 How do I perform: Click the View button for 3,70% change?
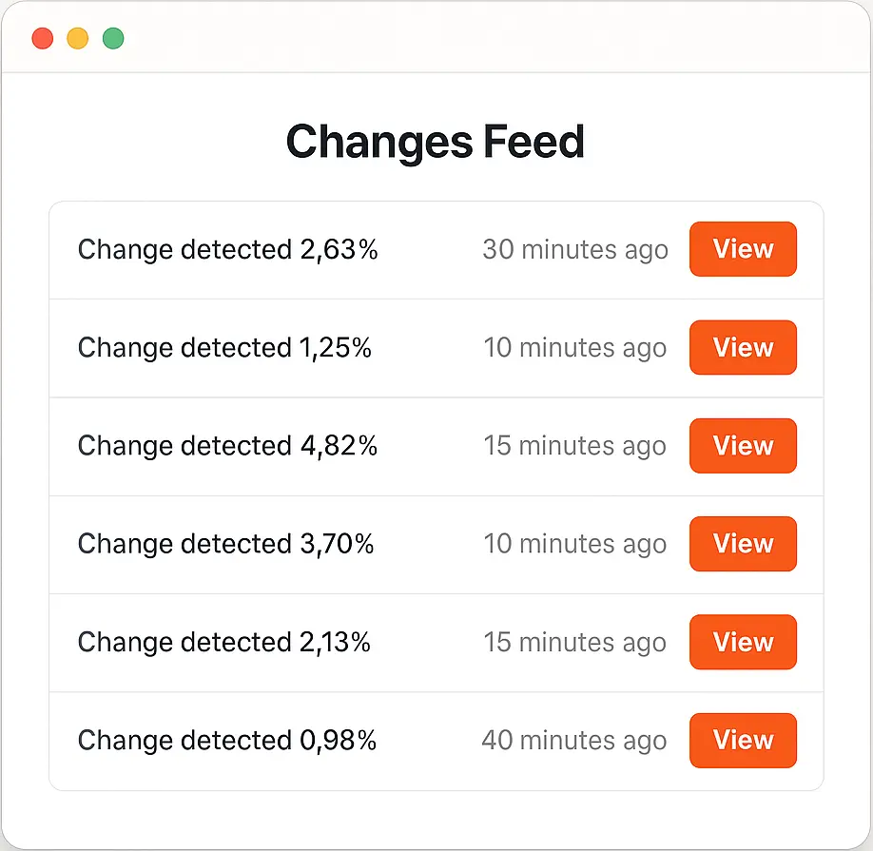tap(743, 544)
